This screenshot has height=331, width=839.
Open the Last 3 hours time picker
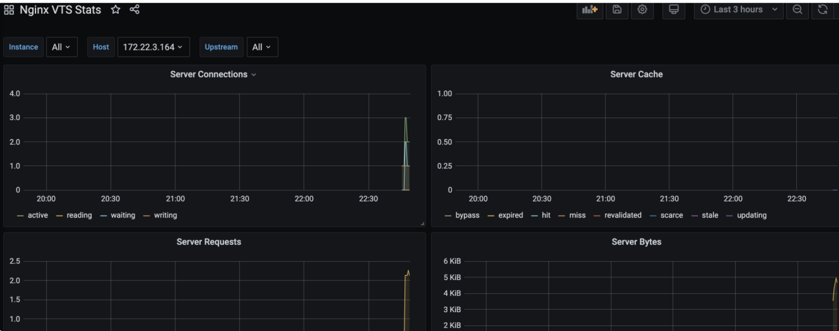click(x=739, y=9)
